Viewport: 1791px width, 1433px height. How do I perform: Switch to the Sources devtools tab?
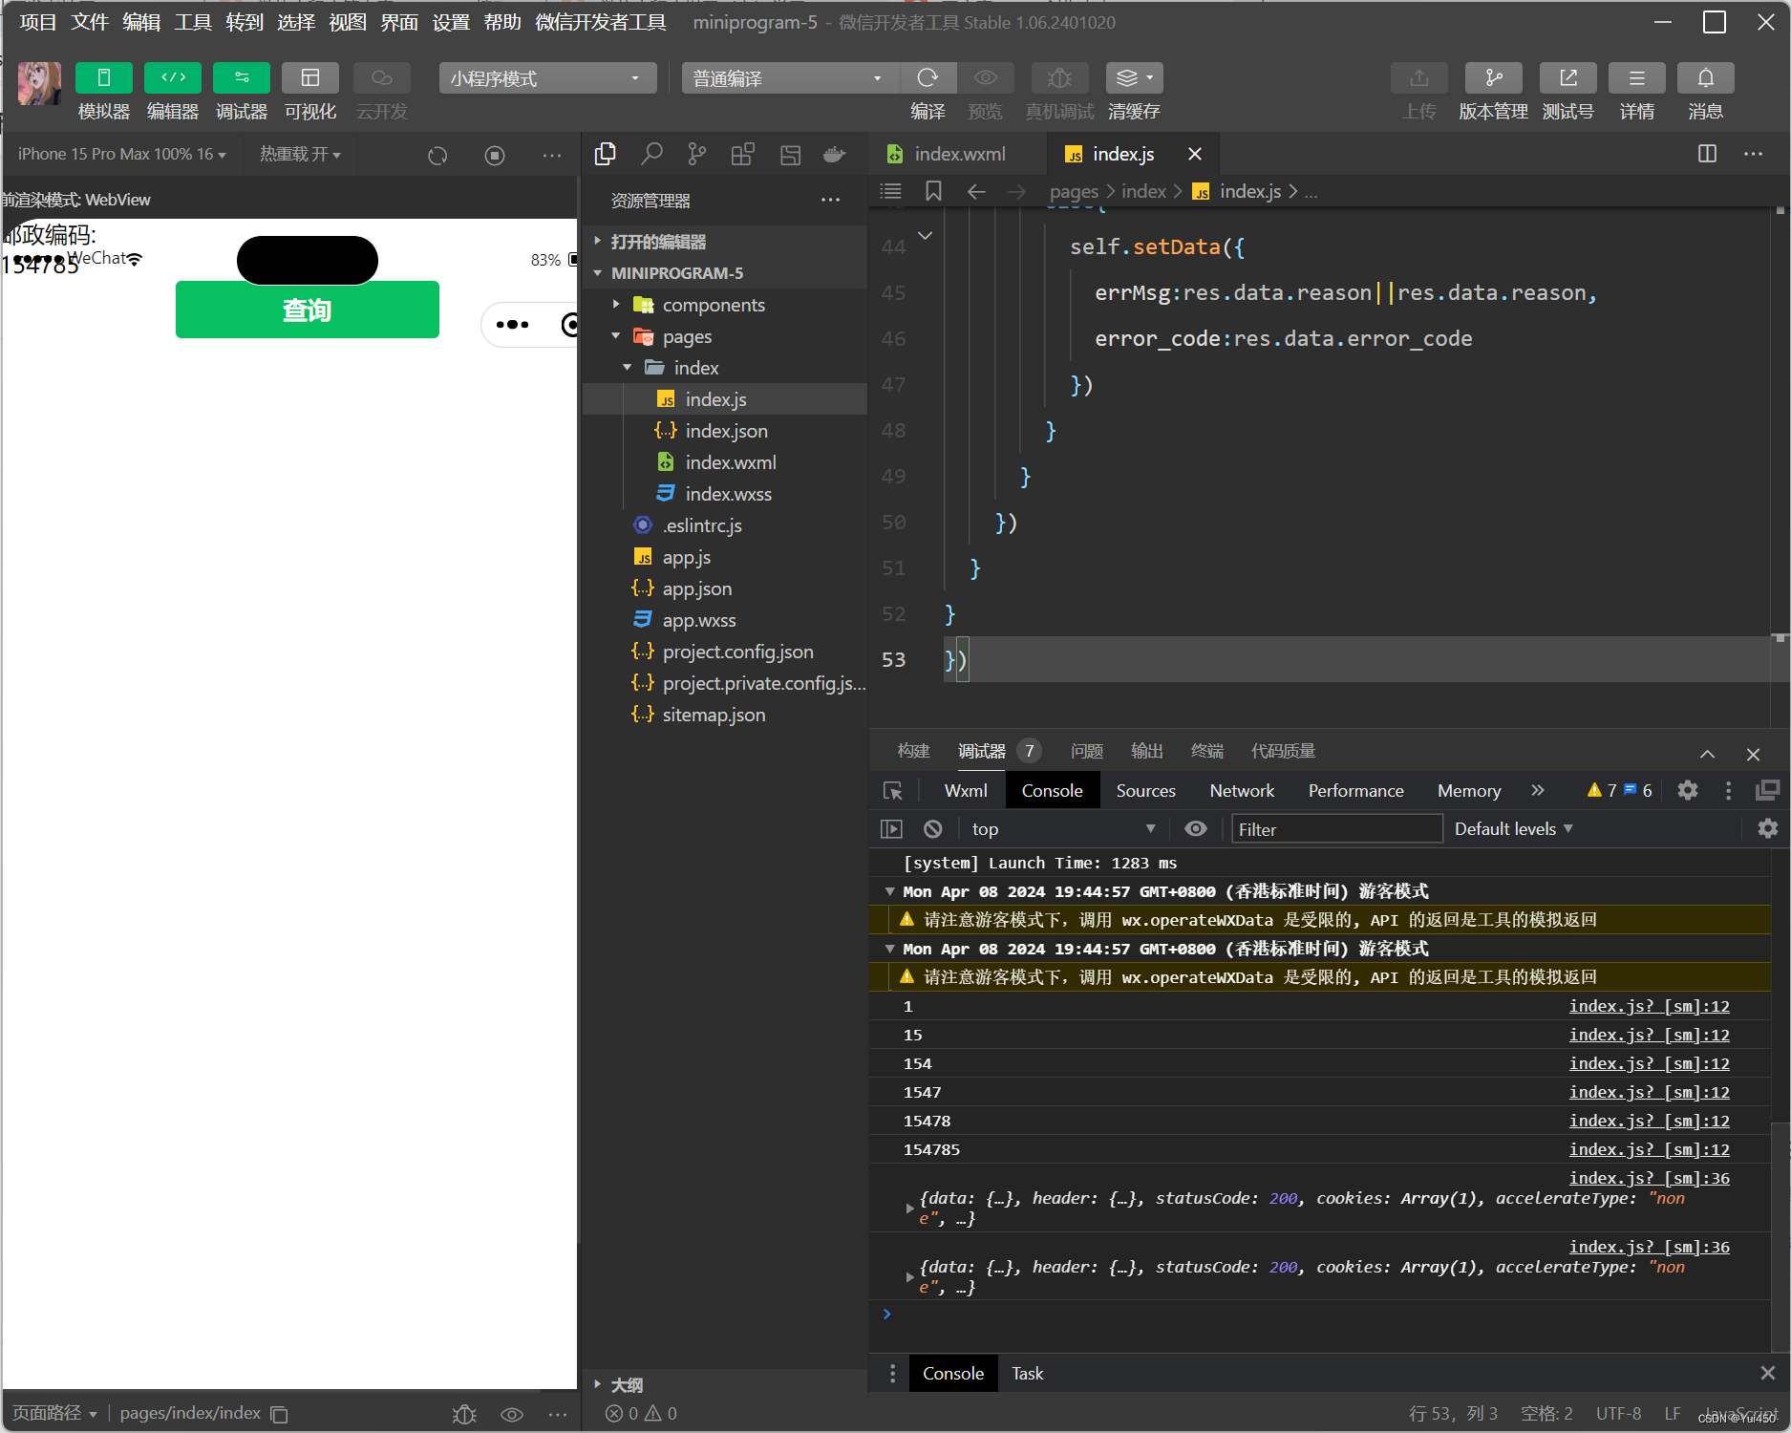(1145, 790)
